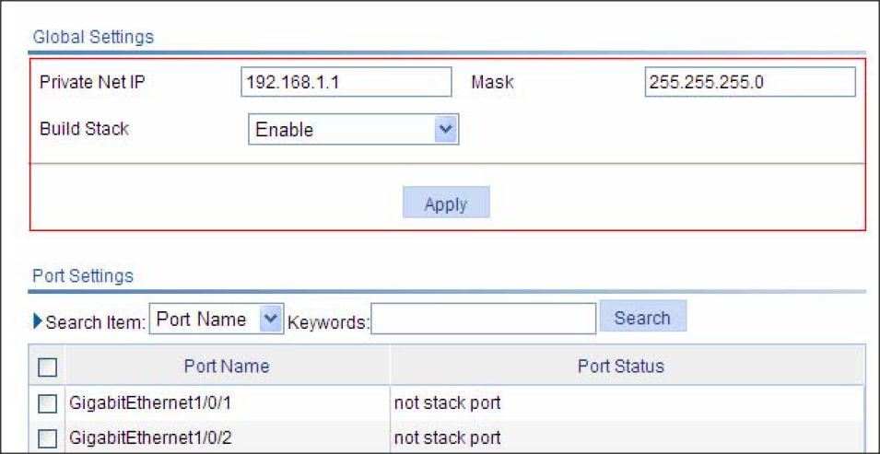Screen dimensions: 880x454
Task: Select the GigabitEthernet1/0/1 port name
Action: pyautogui.click(x=150, y=403)
